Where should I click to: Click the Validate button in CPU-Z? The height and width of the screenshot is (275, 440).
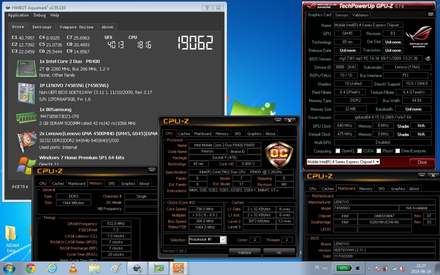point(244,252)
